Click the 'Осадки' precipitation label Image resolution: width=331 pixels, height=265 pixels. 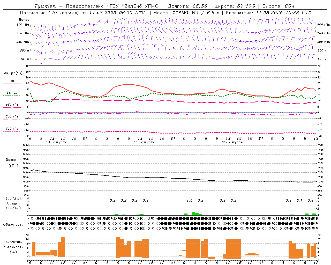coord(13,203)
